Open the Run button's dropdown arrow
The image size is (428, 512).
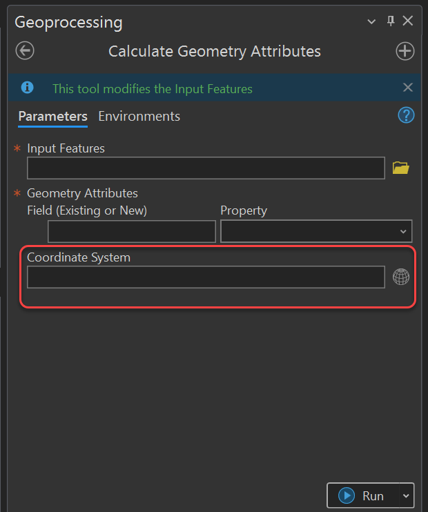(x=405, y=496)
